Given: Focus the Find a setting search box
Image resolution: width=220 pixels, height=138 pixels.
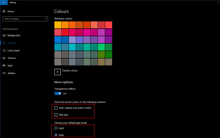Looking at the screenshot, I should tap(25, 19).
